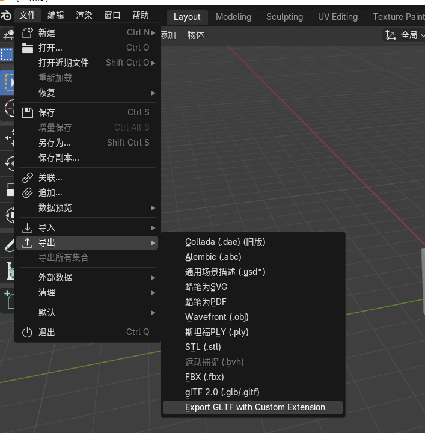Image resolution: width=425 pixels, height=433 pixels.
Task: Click the Open folder icon
Action: point(27,48)
